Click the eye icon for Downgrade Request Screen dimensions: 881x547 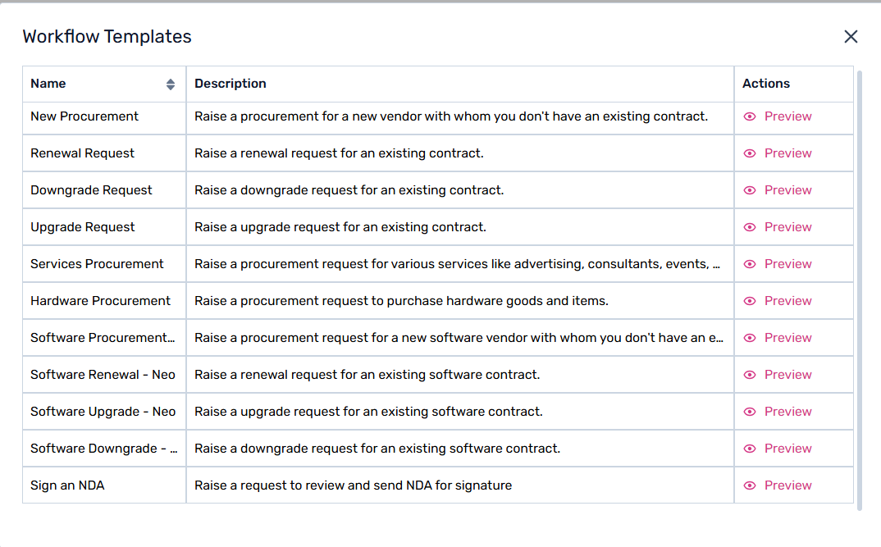(750, 190)
